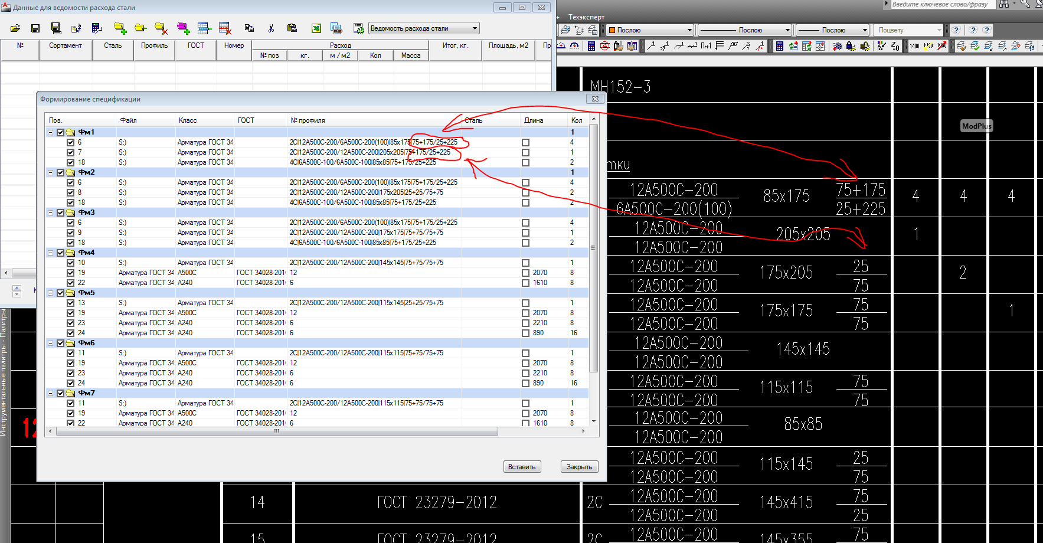Uncheck position 7 checkbox under Фм1
This screenshot has width=1043, height=543.
coord(70,152)
